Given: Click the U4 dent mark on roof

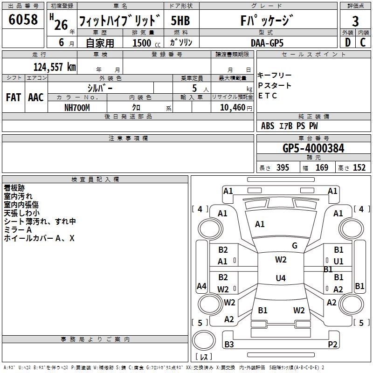Looking at the screenshot, I should click(280, 278).
